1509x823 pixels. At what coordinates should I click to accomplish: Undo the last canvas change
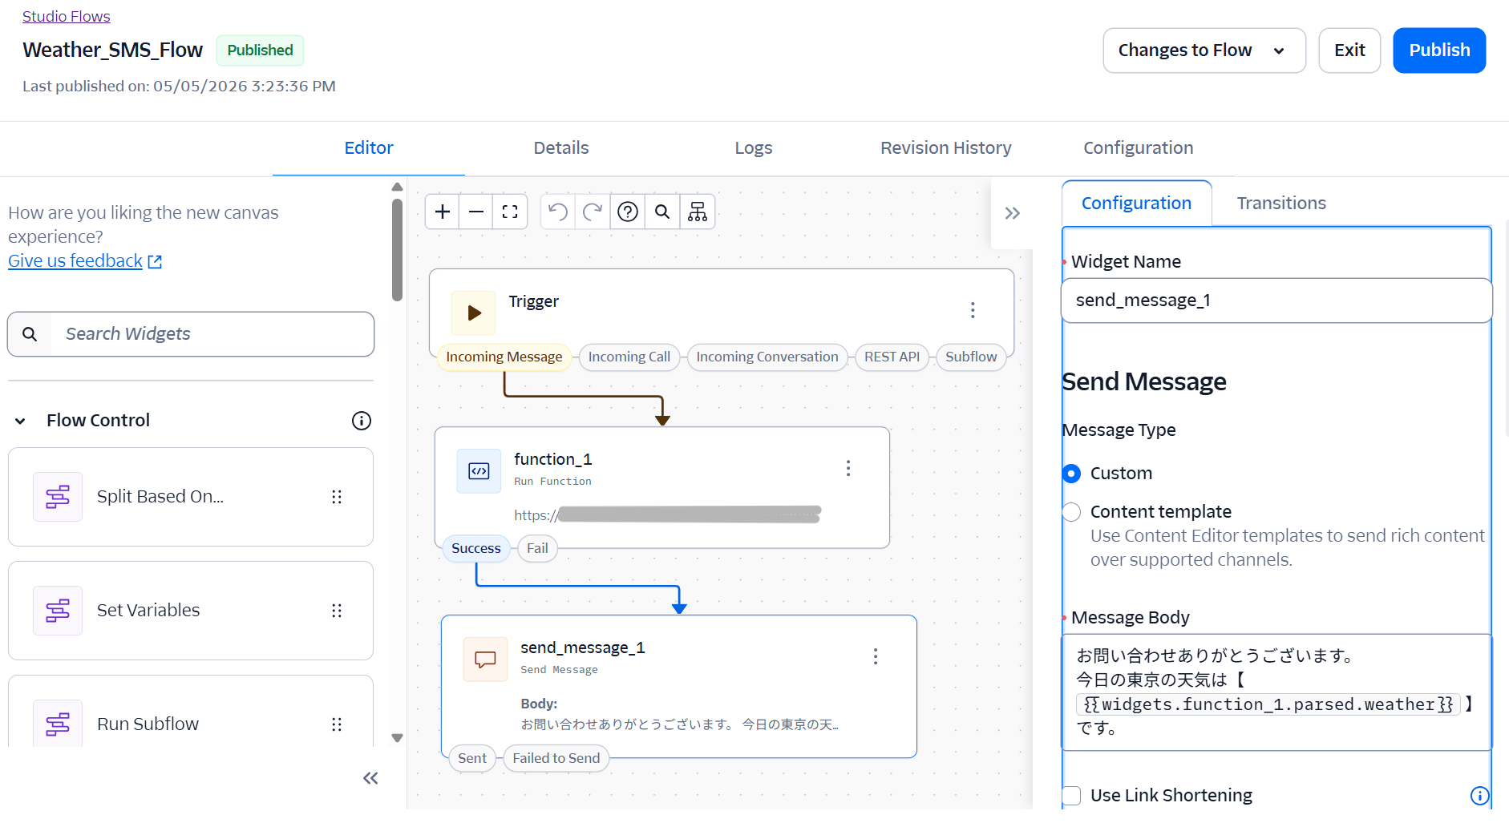click(x=558, y=212)
